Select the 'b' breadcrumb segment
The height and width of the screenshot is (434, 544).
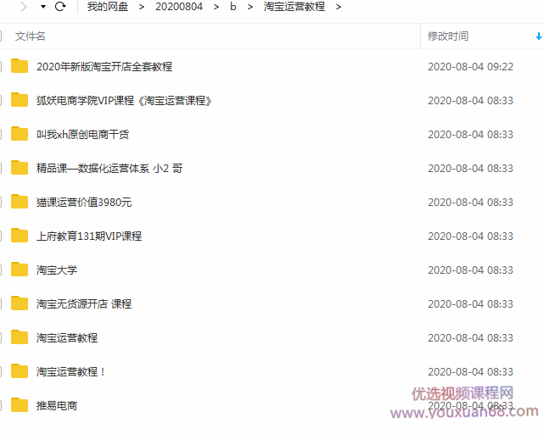click(233, 7)
